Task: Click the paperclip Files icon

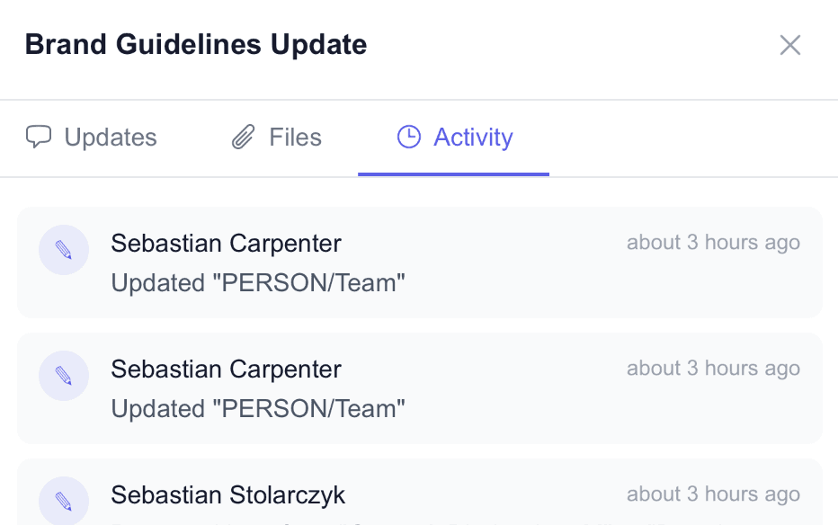Action: pyautogui.click(x=244, y=138)
